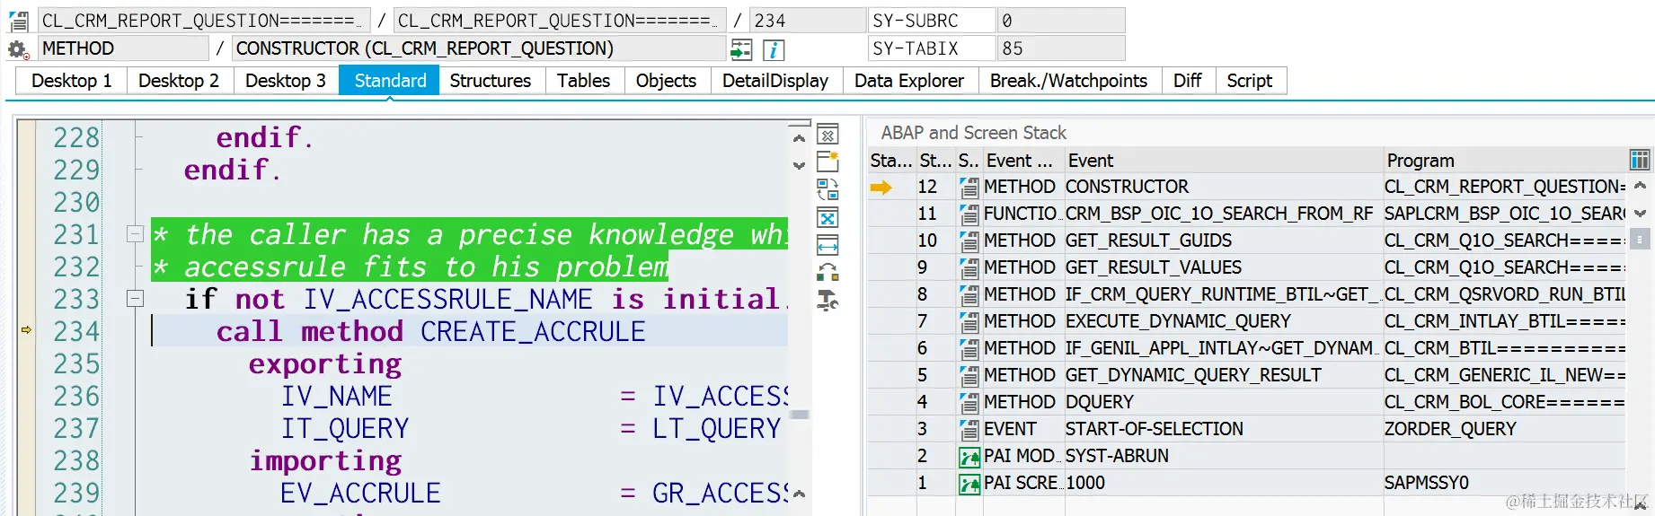Click stack icon in GET_DYNAMIC_QUERY_RESULT row
1655x516 pixels.
tap(969, 376)
